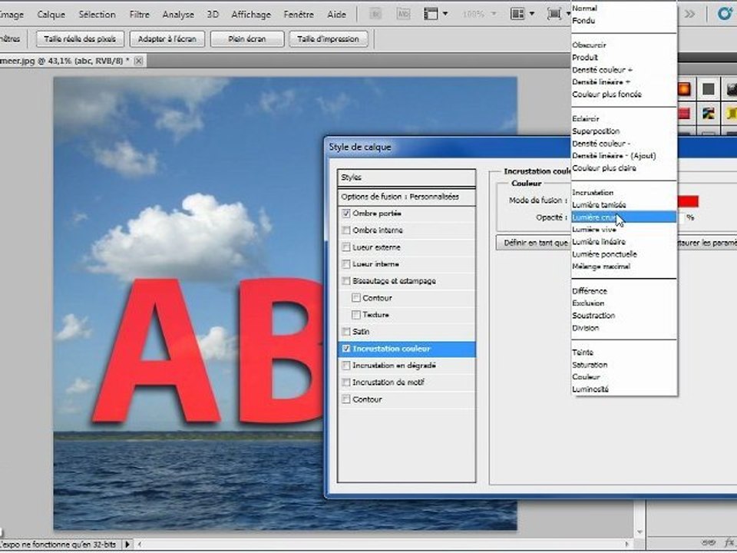
Task: Choose Lumière ponctuelle blend mode
Action: click(604, 254)
